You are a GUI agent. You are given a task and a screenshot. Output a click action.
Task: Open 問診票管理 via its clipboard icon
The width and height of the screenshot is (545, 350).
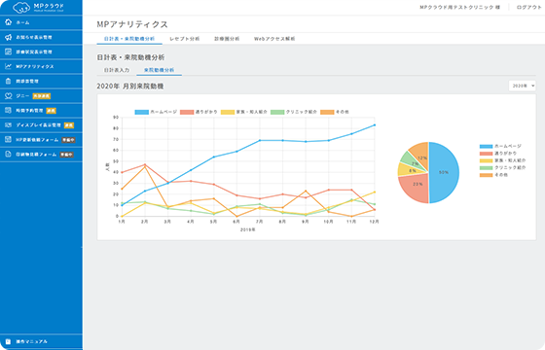pyautogui.click(x=9, y=81)
